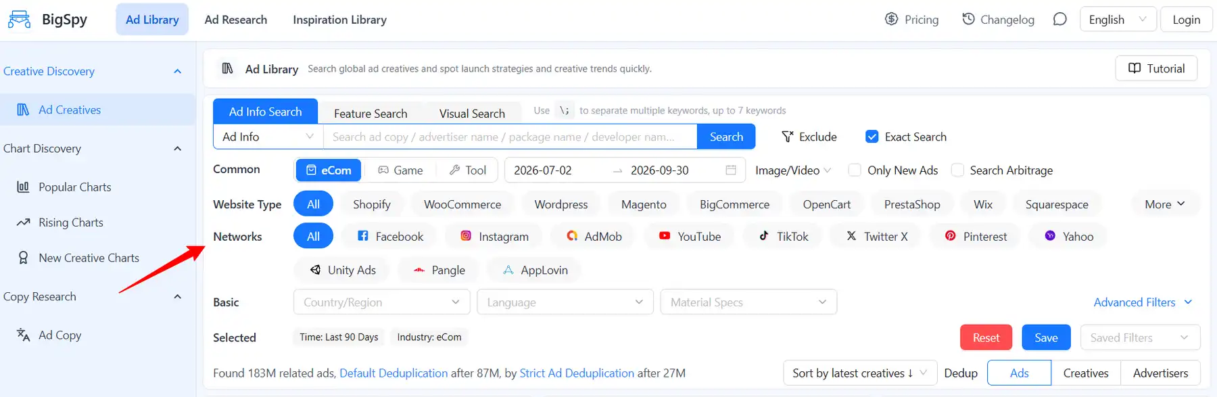Select the Pinterest network filter
The height and width of the screenshot is (397, 1217).
975,236
